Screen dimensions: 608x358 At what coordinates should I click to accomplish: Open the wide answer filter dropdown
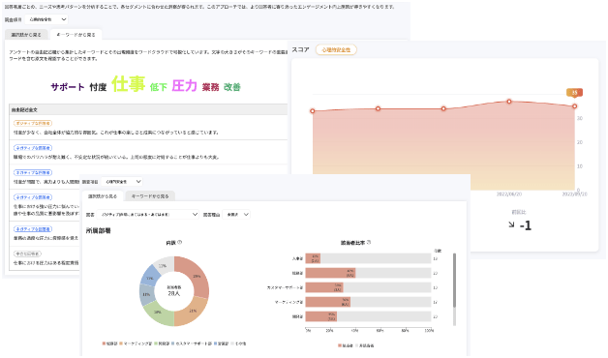[148, 214]
